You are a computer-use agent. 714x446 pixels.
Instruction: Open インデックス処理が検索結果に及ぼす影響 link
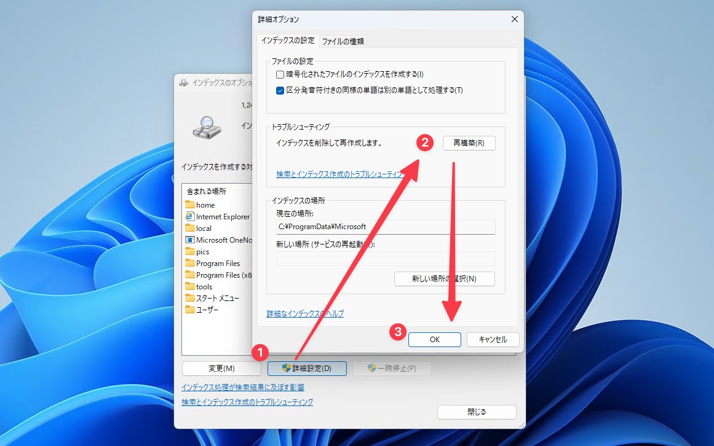pos(243,388)
